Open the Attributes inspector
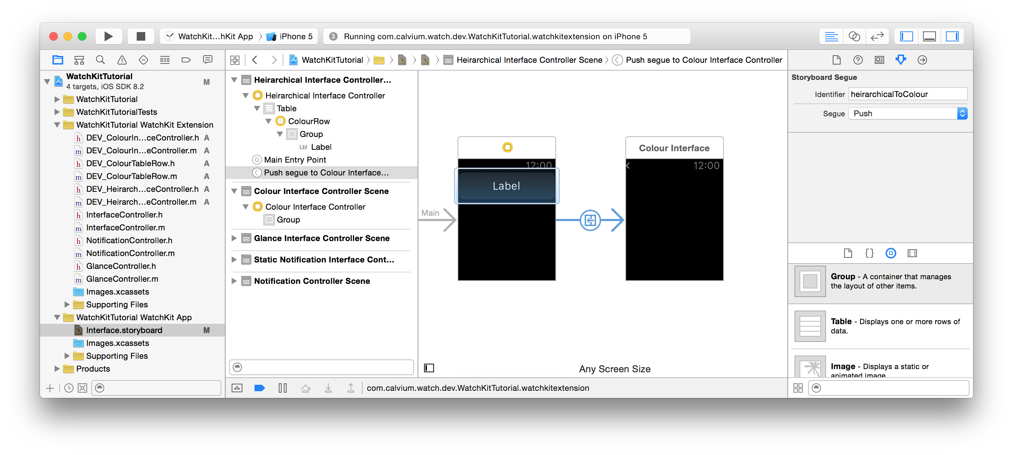Viewport: 1013px width, 455px height. 901,60
